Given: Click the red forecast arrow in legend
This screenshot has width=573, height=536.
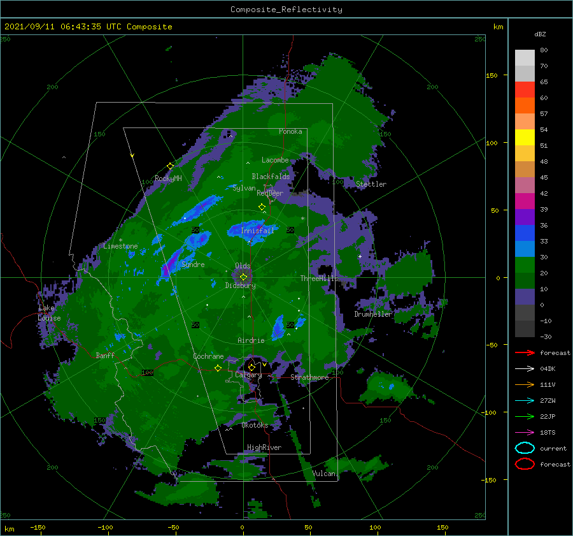Looking at the screenshot, I should pos(525,352).
